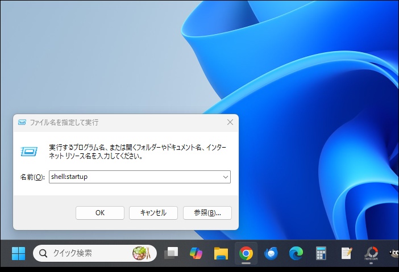399x272 pixels.
Task: Click the 名前(O): label
Action: coord(32,177)
